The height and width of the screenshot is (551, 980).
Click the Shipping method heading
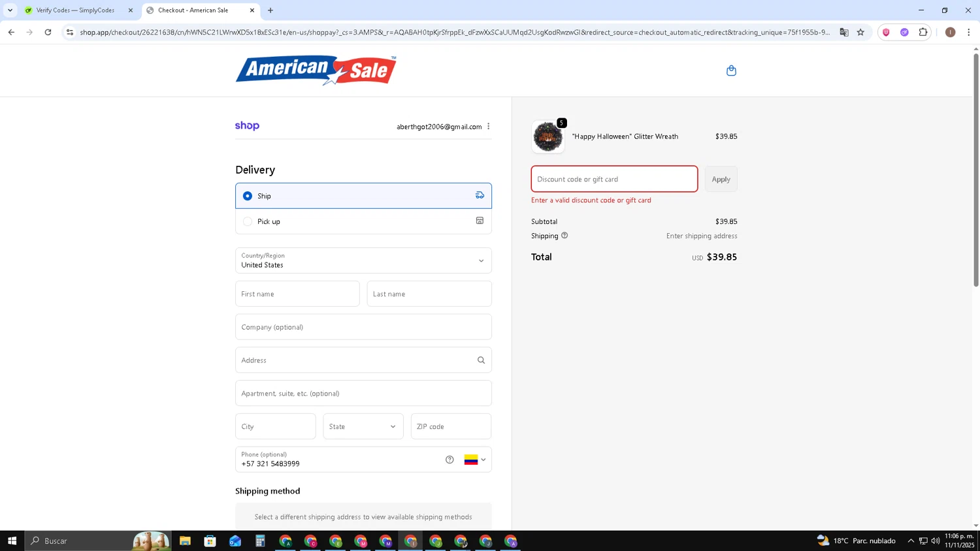[x=268, y=491]
